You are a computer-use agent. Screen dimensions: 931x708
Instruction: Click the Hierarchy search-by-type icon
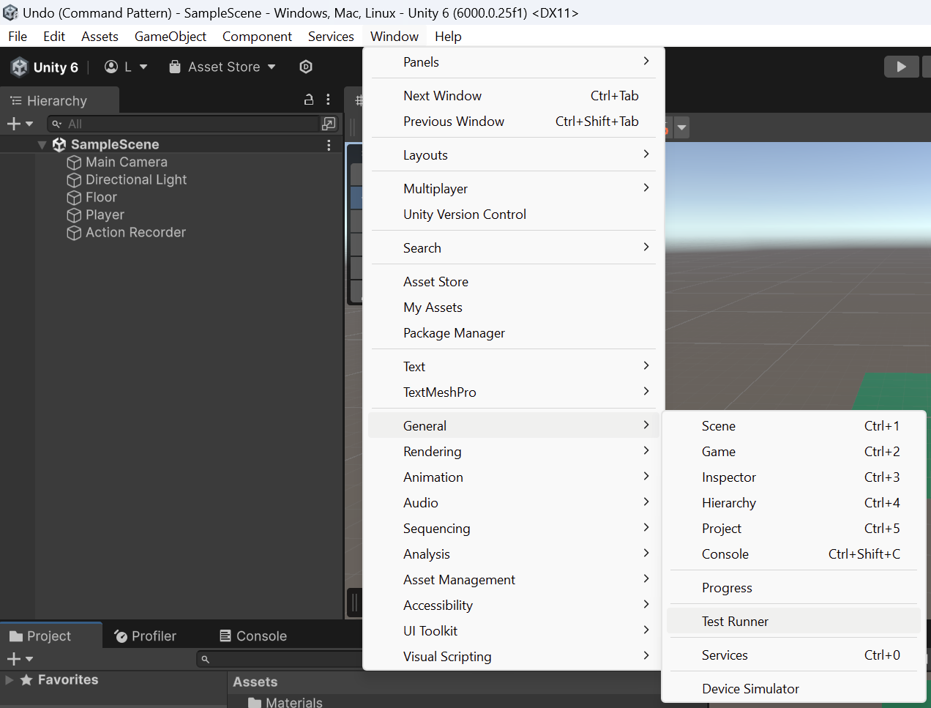tap(329, 124)
